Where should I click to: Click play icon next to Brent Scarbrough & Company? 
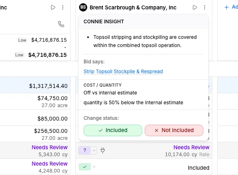tap(195, 7)
